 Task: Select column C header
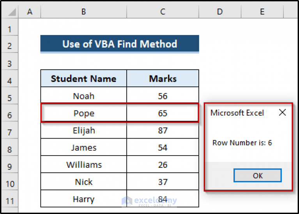pos(163,11)
